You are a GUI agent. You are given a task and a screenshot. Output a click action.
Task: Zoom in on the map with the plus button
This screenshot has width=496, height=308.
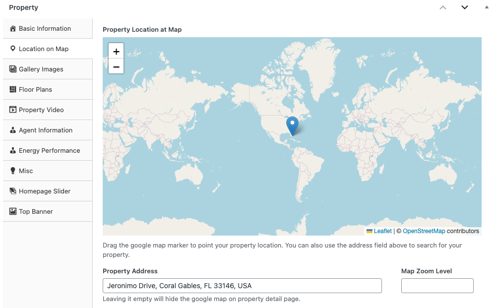[116, 51]
